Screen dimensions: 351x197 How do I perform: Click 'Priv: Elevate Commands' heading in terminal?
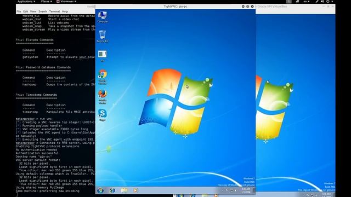pos(35,40)
